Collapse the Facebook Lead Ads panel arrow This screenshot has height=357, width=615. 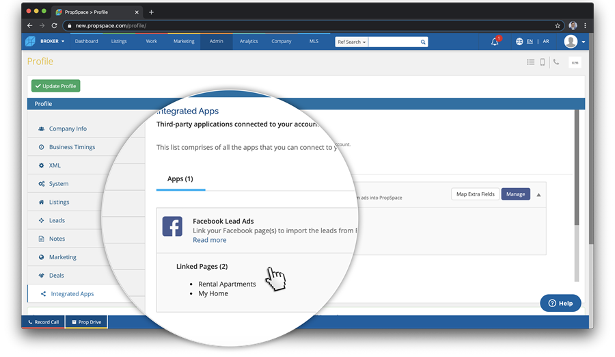[538, 195]
